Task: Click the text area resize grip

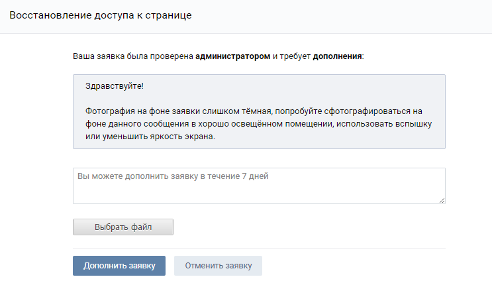Action: [442, 200]
